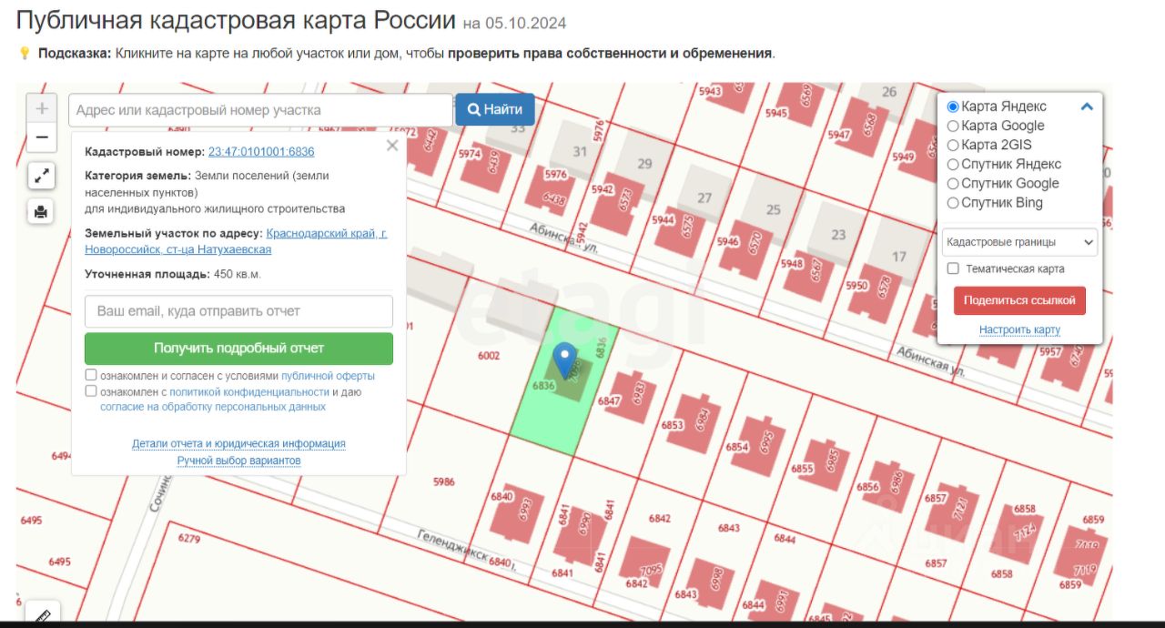
Task: Click Получить подробный отчет button
Action: (238, 348)
